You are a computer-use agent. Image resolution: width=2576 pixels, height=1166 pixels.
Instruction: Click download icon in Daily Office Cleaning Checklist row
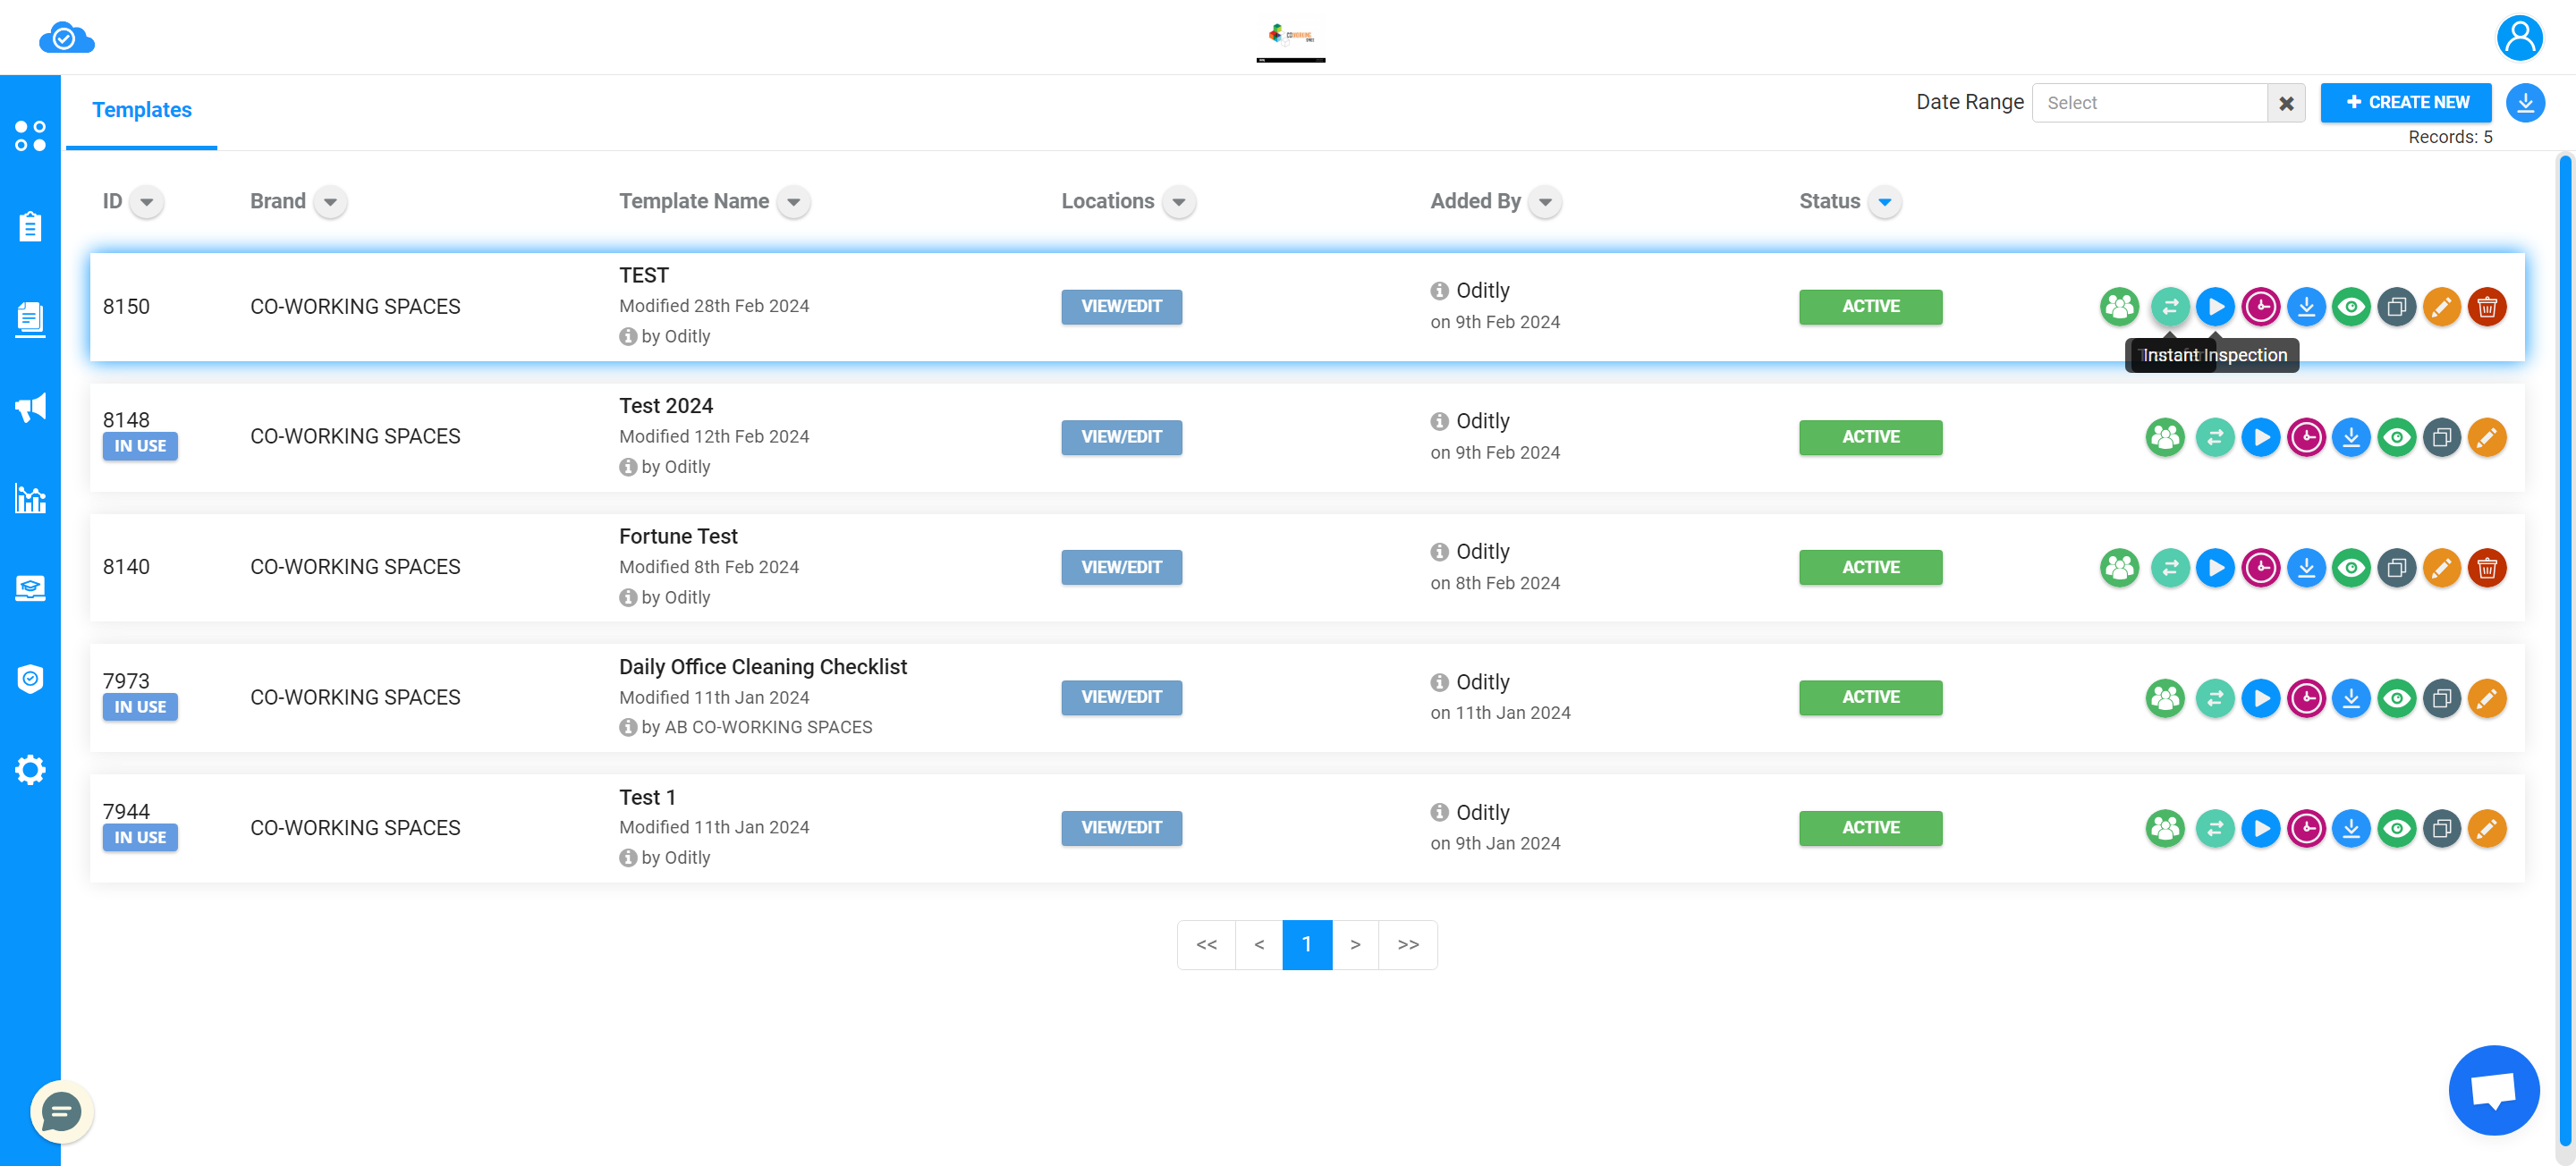pyautogui.click(x=2351, y=698)
